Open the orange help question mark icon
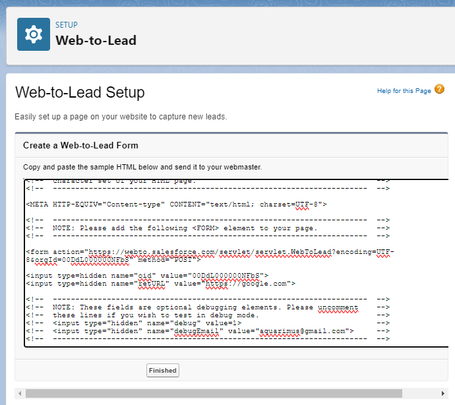Screen dimensions: 455x405 [x=439, y=89]
